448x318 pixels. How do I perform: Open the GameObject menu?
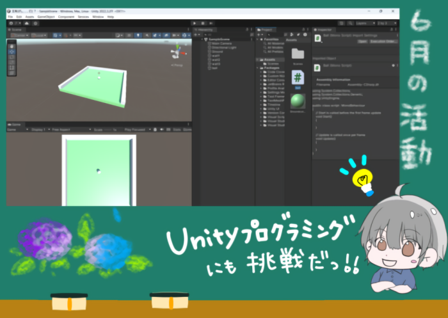point(45,17)
